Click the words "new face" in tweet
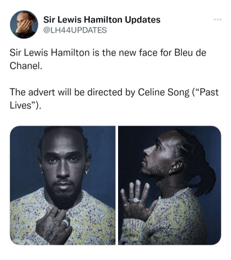Image resolution: width=231 pixels, height=260 pixels. 136,53
